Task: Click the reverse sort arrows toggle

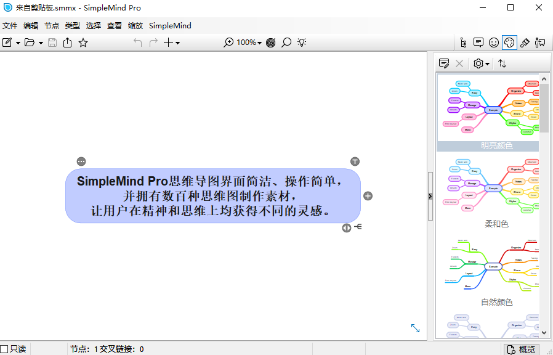Action: tap(504, 63)
